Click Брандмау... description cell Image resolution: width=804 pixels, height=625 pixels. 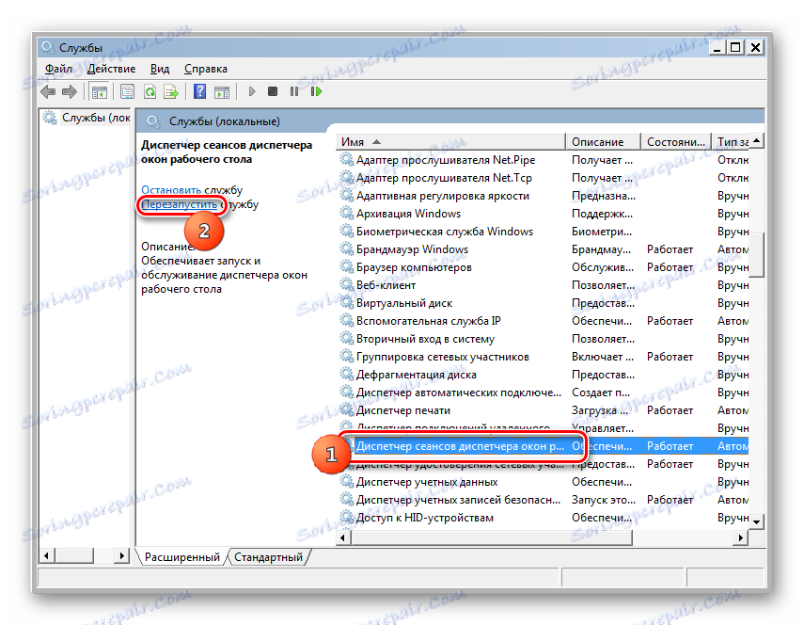[x=601, y=248]
